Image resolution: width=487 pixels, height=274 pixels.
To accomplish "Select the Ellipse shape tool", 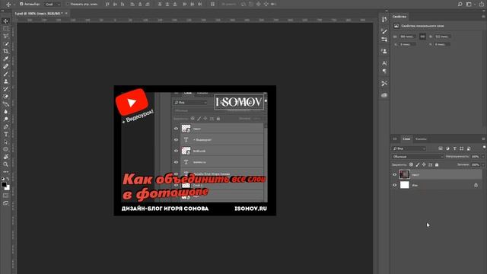I will pos(5,149).
